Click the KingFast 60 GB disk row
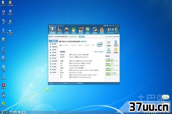172x114 pixels. click(x=72, y=68)
